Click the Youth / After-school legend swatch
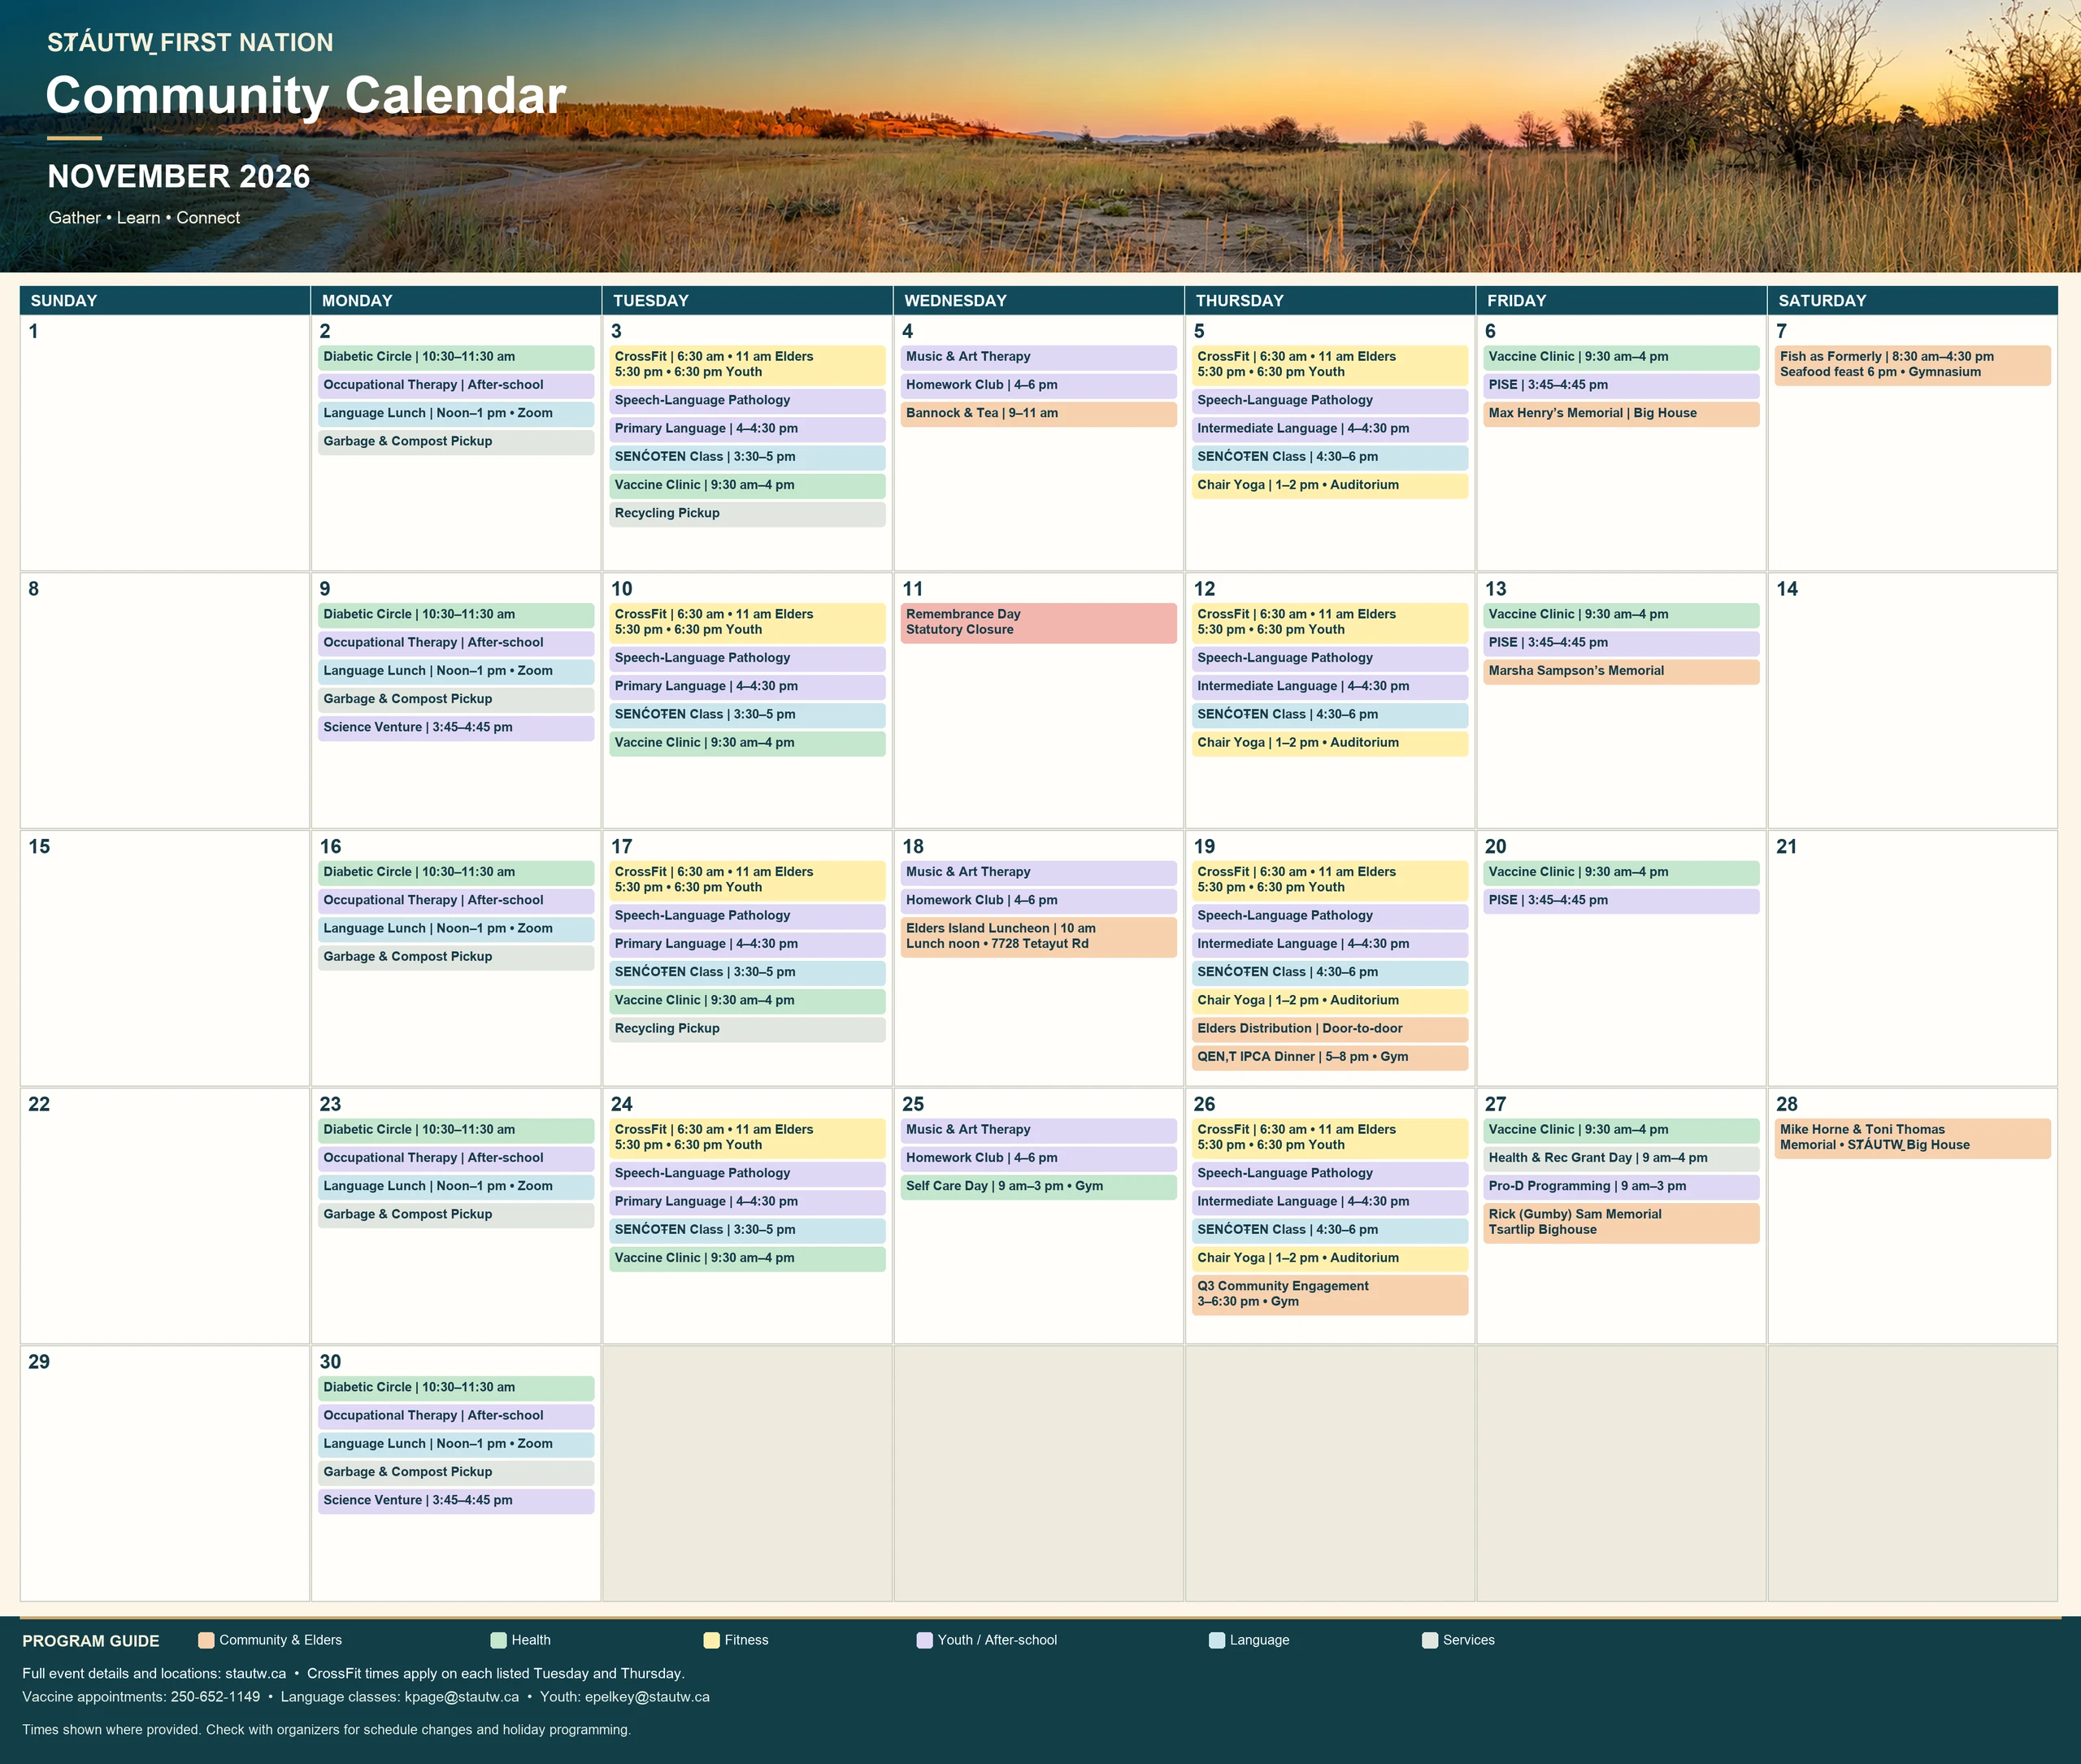This screenshot has height=1764, width=2081. 924,1640
